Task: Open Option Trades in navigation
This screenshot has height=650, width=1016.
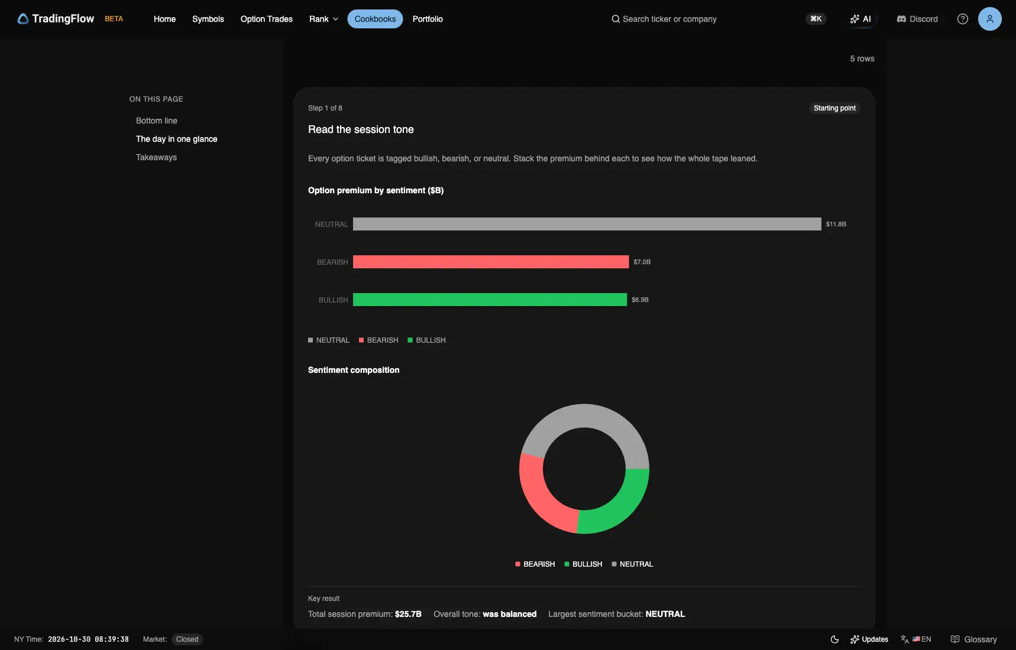Action: click(267, 19)
